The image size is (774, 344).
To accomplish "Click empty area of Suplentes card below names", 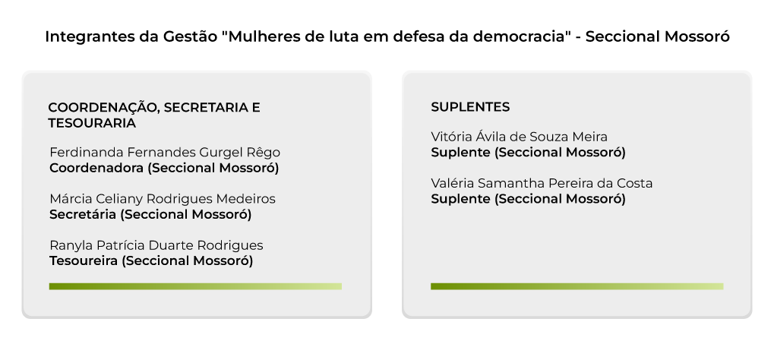I will click(x=577, y=245).
